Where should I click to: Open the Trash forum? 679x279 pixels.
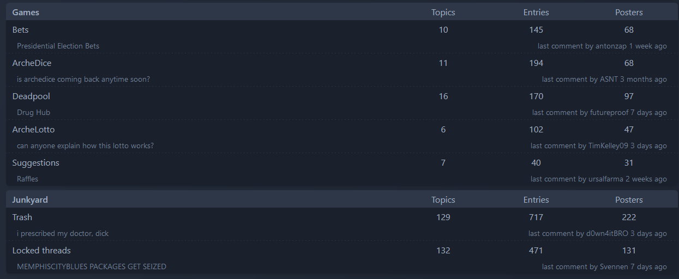(22, 217)
